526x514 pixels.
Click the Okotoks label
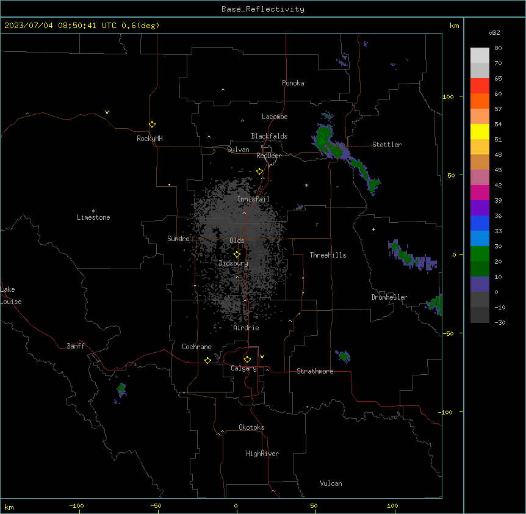251,427
